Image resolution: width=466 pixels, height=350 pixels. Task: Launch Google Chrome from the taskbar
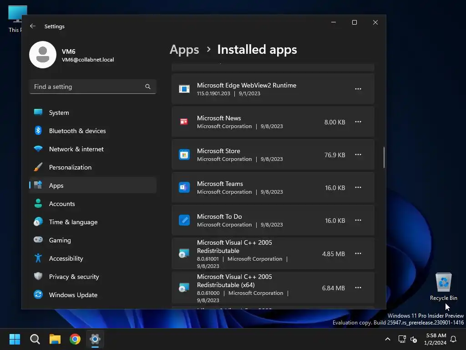(x=75, y=339)
